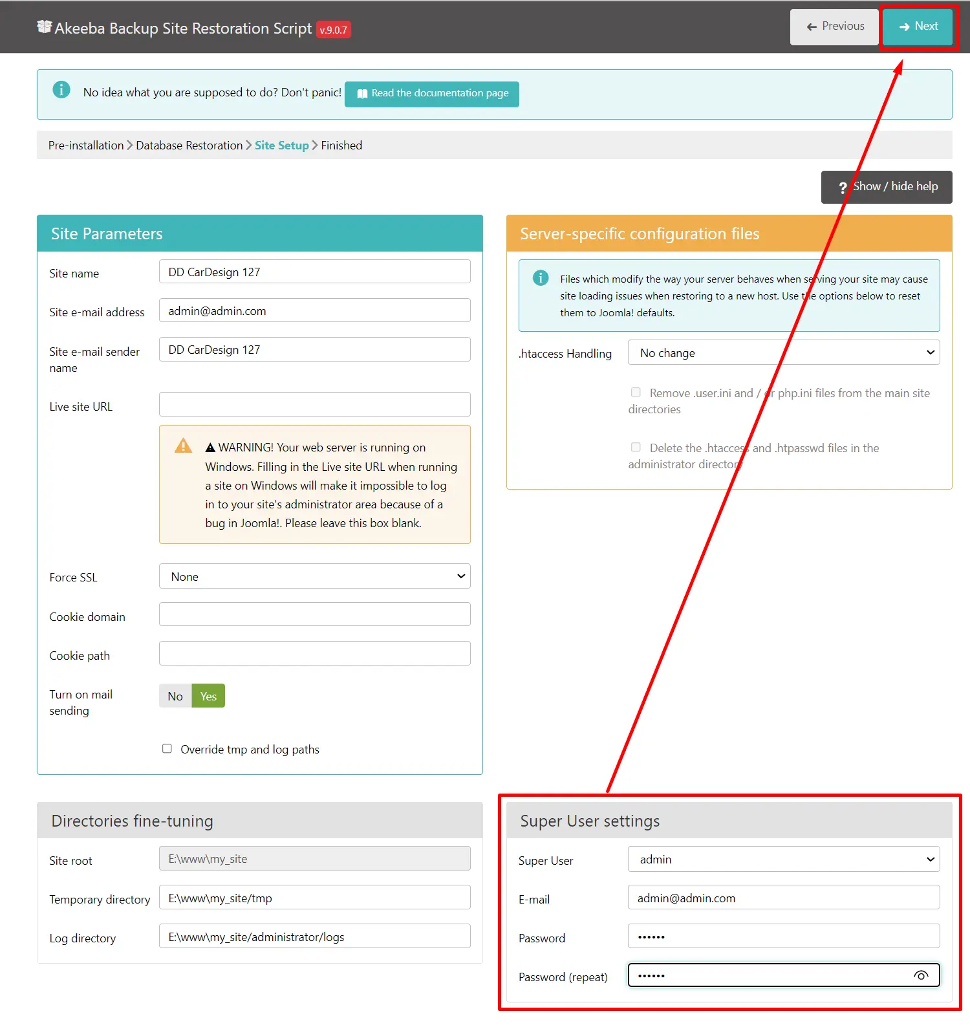Screen dimensions: 970x1029
Task: Click the "Password (repeat)" label
Action: coord(563,977)
